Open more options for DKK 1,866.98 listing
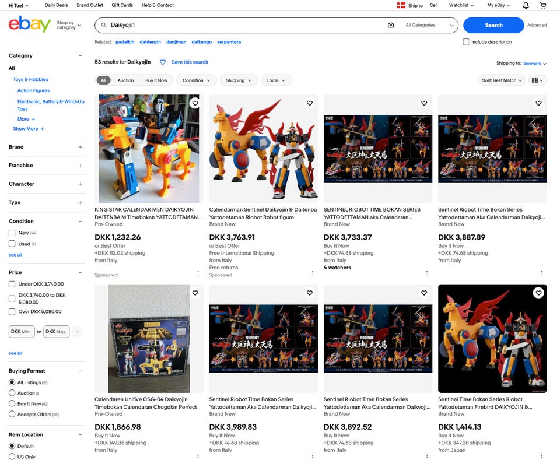560x460 pixels. (198, 456)
